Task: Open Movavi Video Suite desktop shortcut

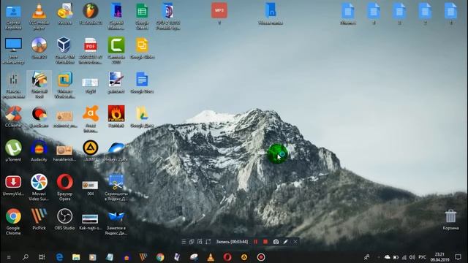Action: [39, 187]
